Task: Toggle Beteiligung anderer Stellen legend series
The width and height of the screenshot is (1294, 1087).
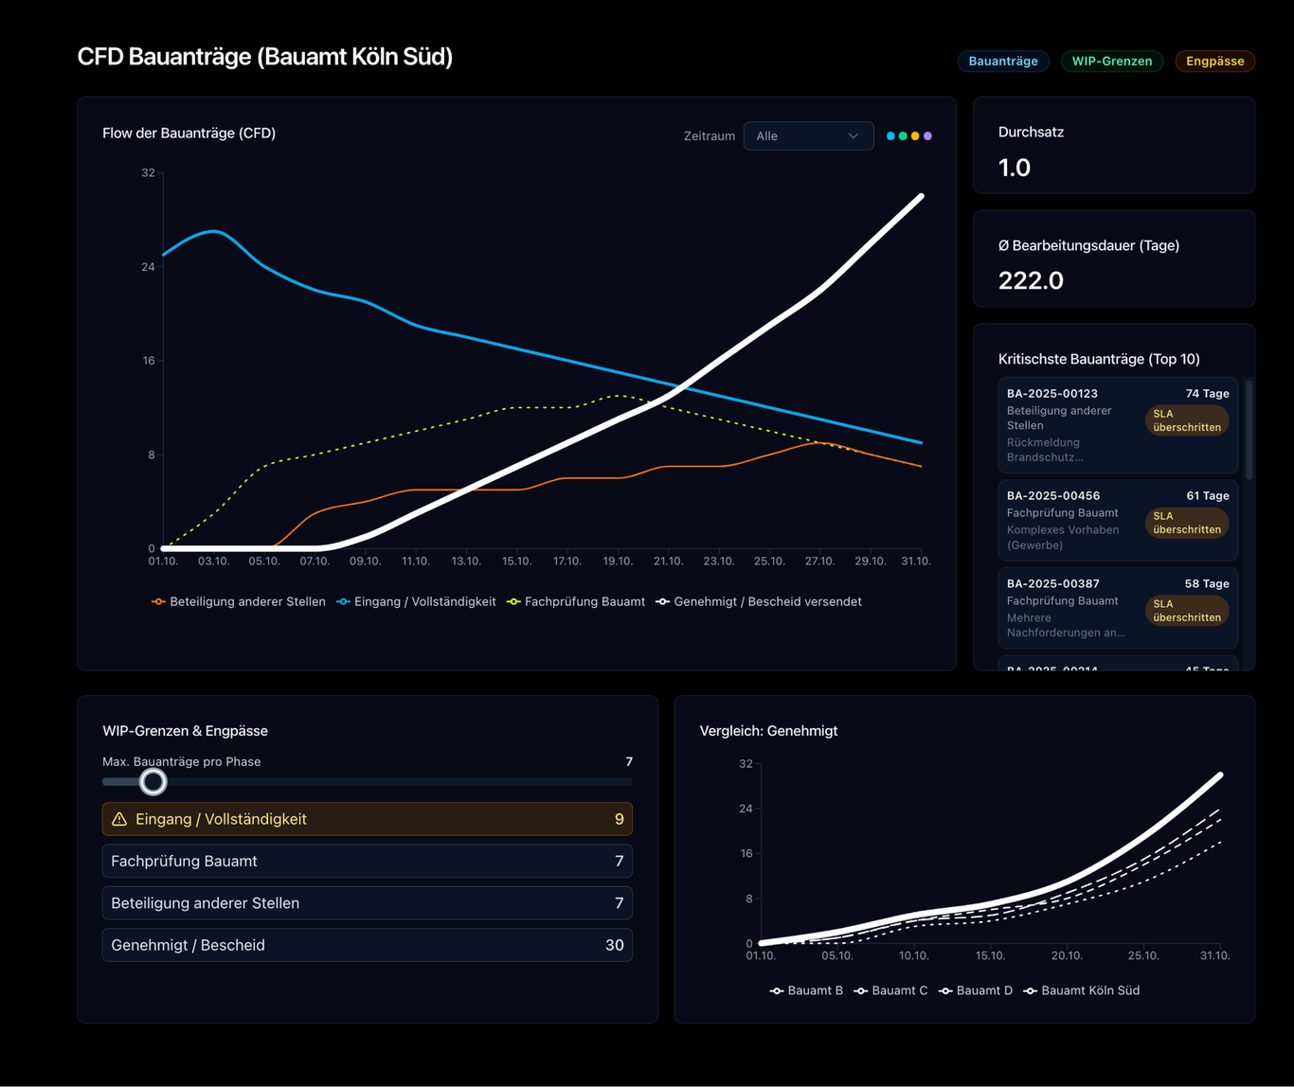Action: pos(239,602)
